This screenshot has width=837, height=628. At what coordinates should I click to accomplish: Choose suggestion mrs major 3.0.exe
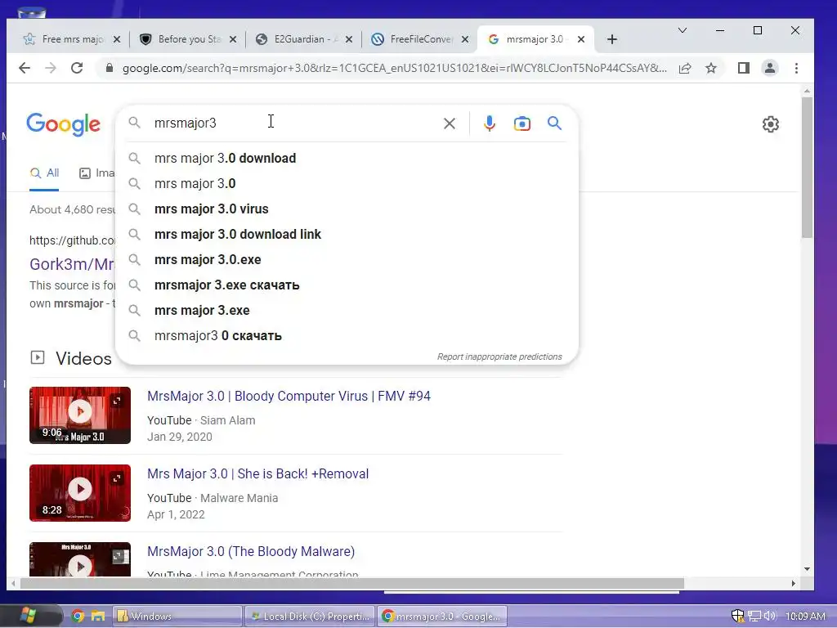coord(347,259)
